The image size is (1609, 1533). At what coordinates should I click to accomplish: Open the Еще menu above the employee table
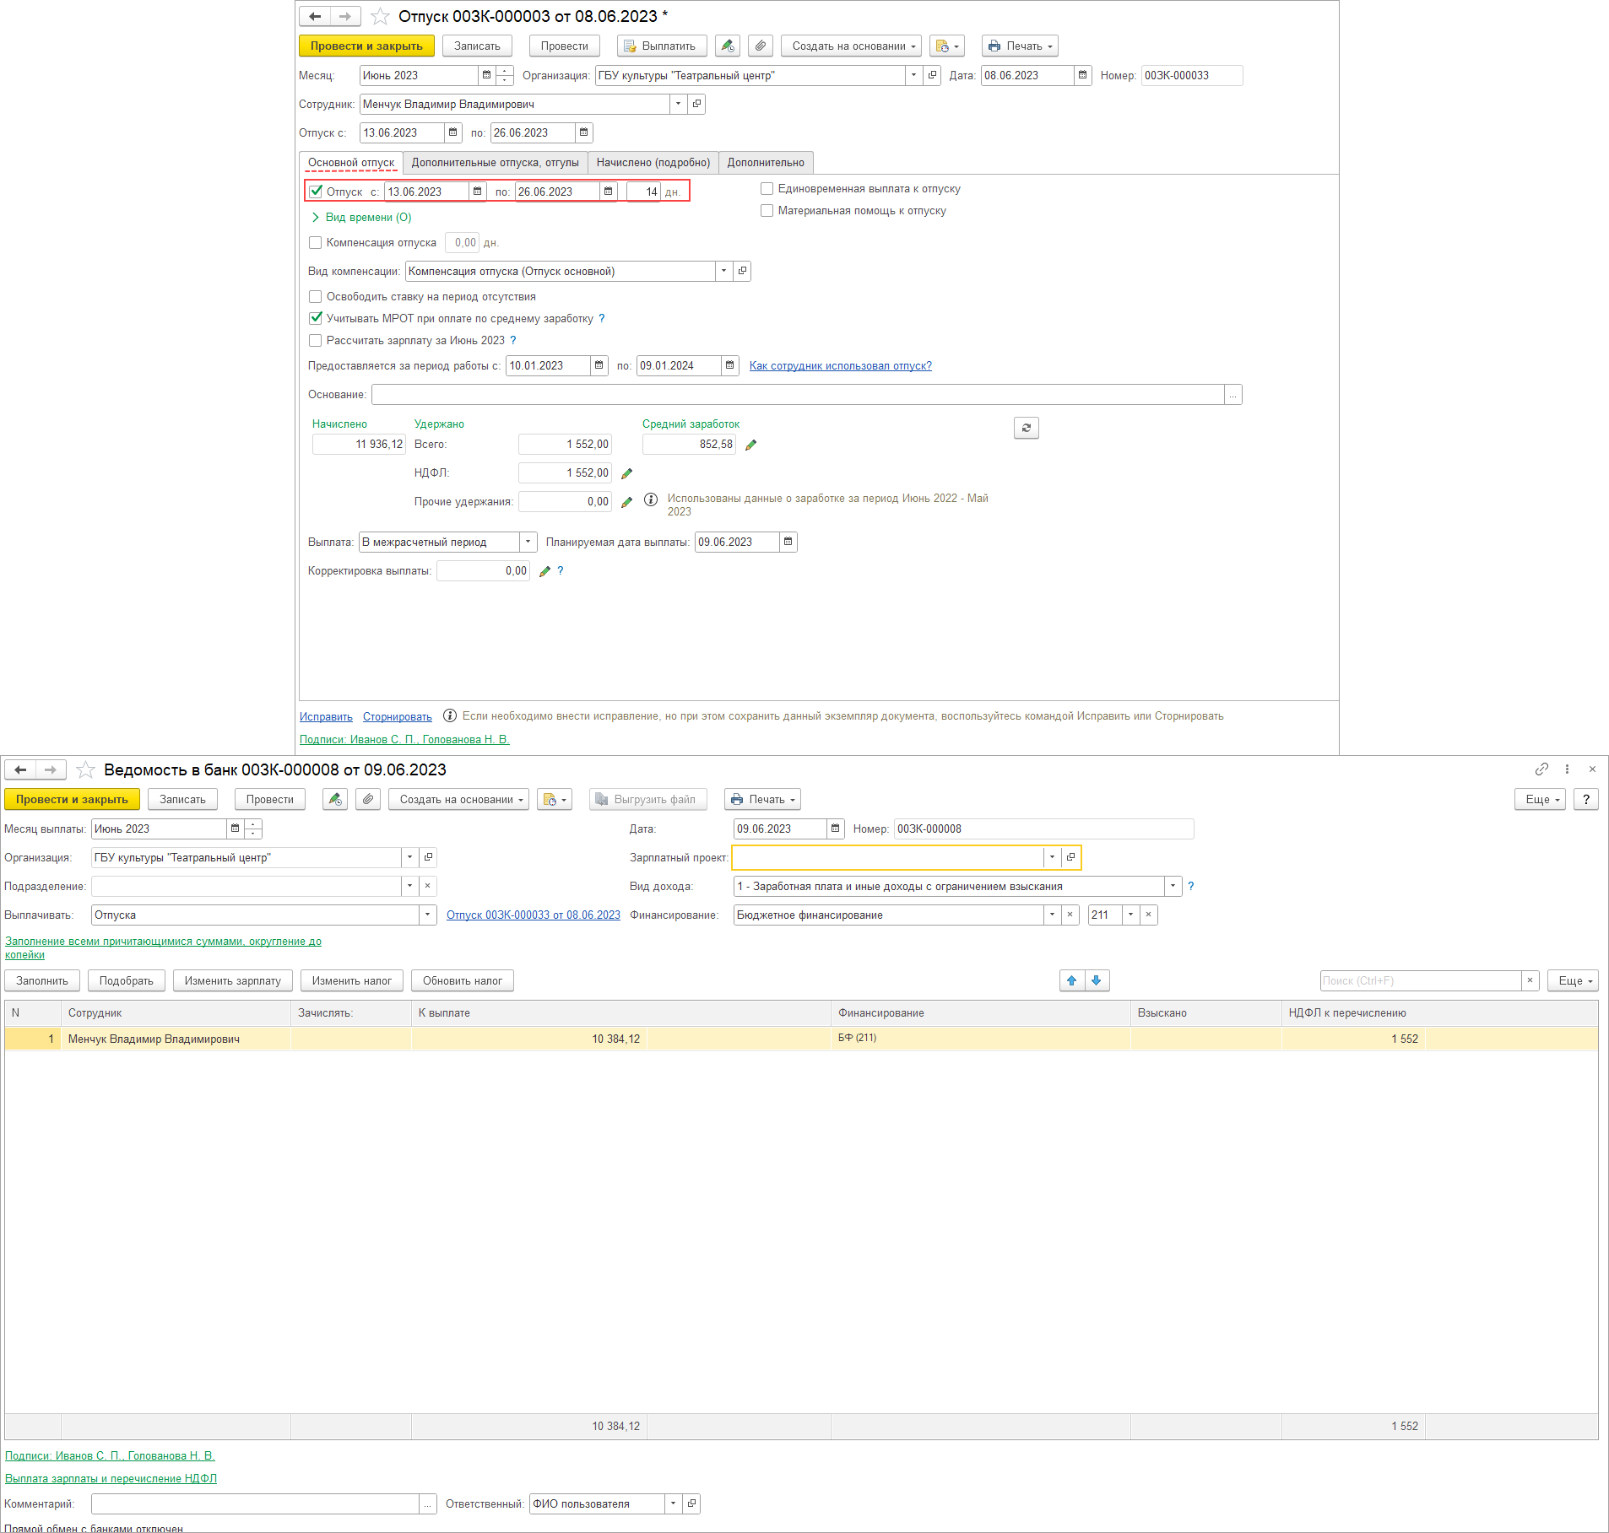(x=1573, y=980)
